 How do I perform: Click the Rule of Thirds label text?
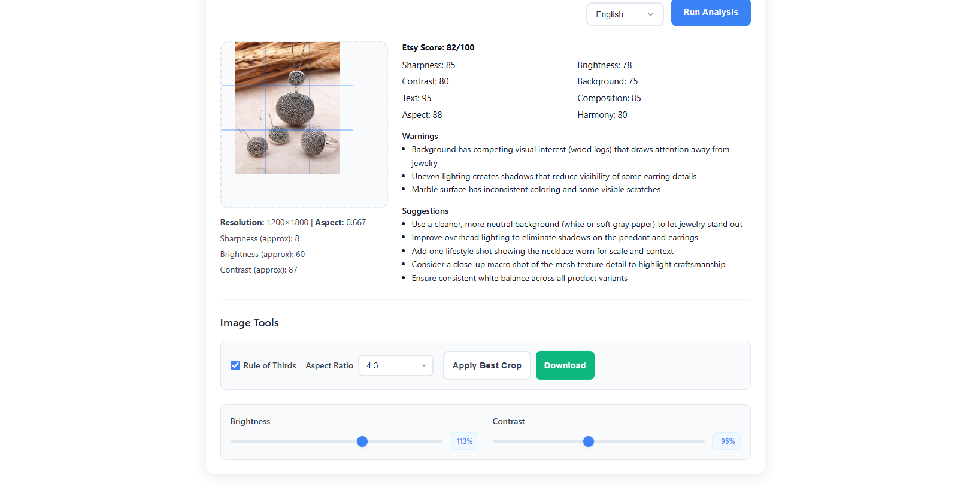click(269, 365)
